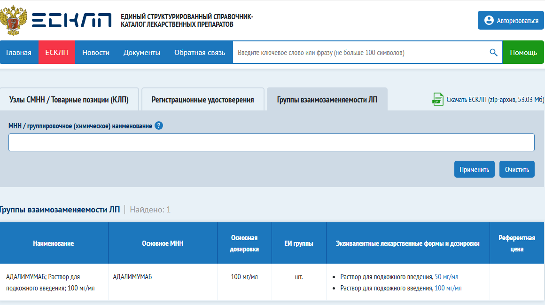
Task: Click the green Помощь button
Action: click(x=523, y=53)
